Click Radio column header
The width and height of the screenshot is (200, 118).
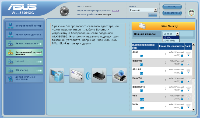click(x=188, y=46)
